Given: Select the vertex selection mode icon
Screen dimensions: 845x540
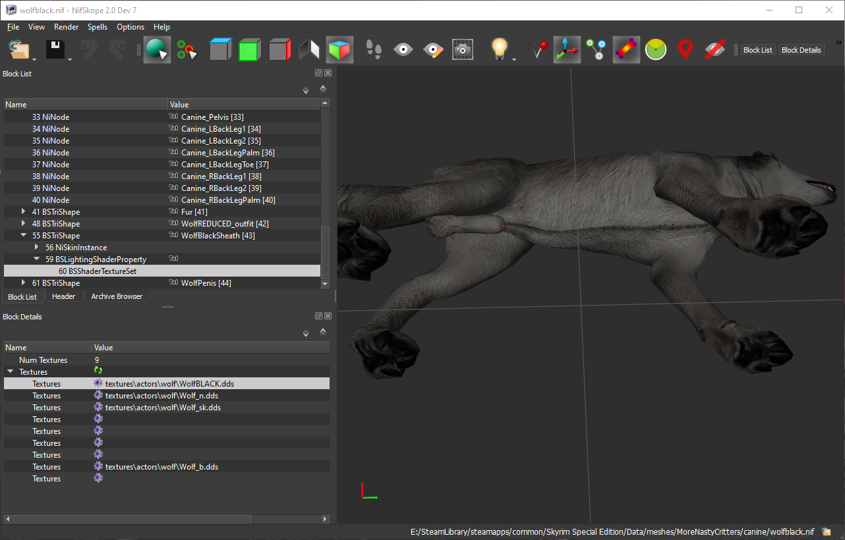Looking at the screenshot, I should coord(187,49).
